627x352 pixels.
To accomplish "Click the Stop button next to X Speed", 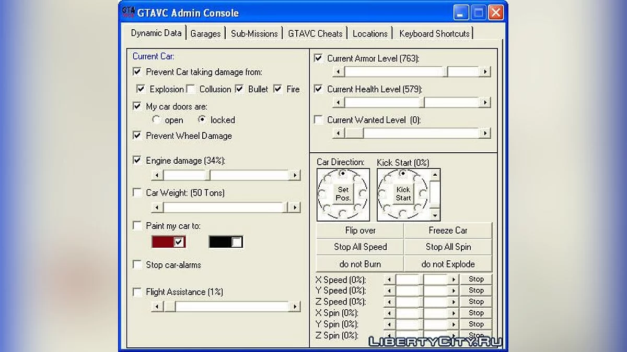I will (475, 278).
